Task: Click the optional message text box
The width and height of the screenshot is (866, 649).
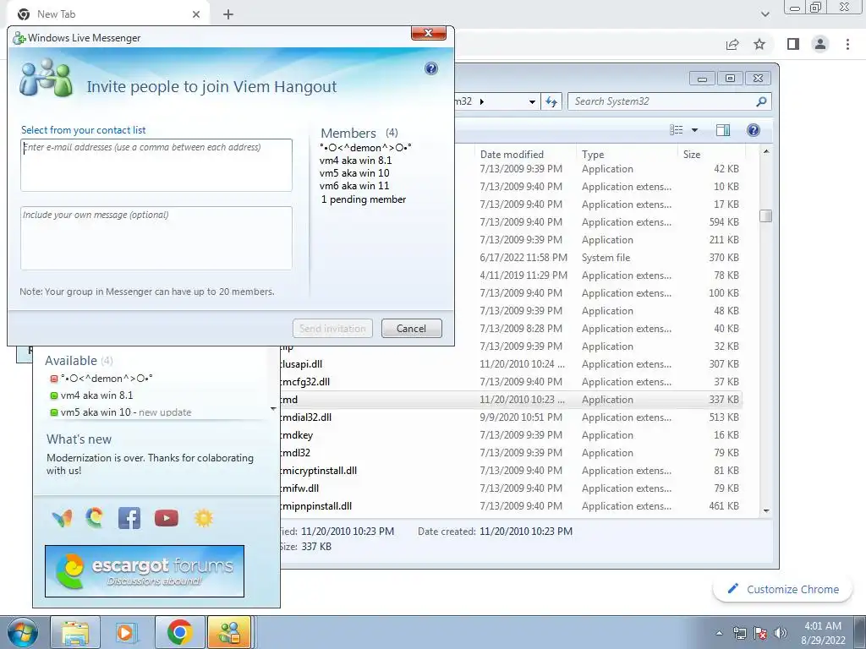Action: click(156, 238)
